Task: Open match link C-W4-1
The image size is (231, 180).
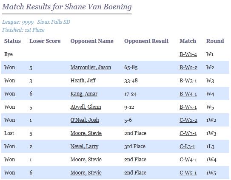Action: [x=188, y=160]
